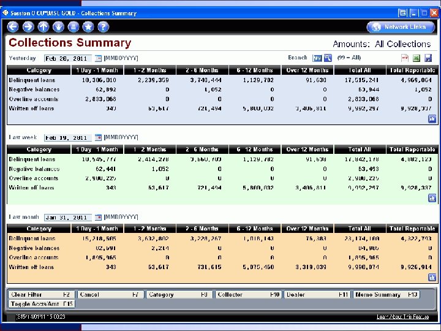Click the Yesterday date input field
The image size is (441, 331).
(68, 58)
